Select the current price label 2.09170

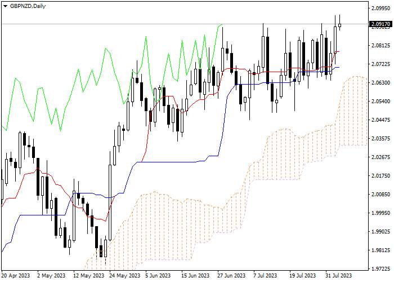[380, 24]
